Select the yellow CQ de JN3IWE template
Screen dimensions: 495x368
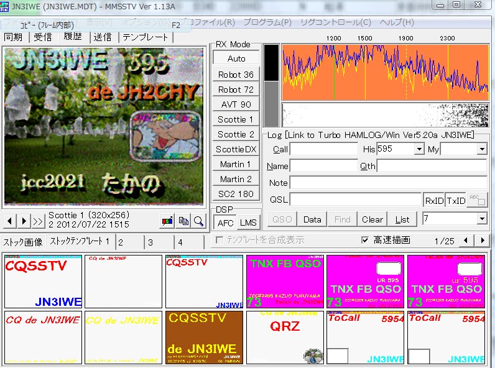[x=123, y=338]
